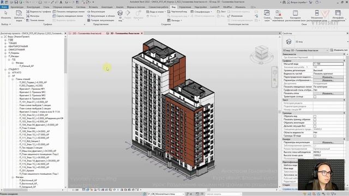This screenshot has width=349, height=196.
Task: Close the active 3D view tab
Action: click(142, 33)
